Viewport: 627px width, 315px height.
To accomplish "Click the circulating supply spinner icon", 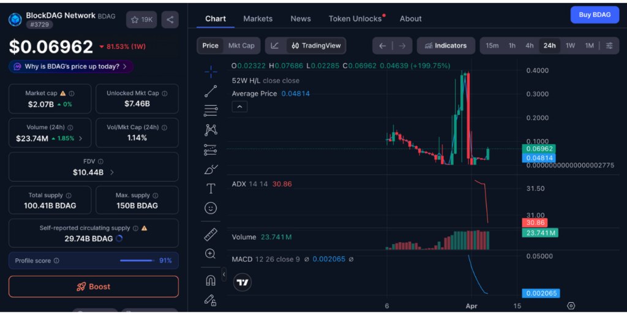I will click(x=119, y=239).
